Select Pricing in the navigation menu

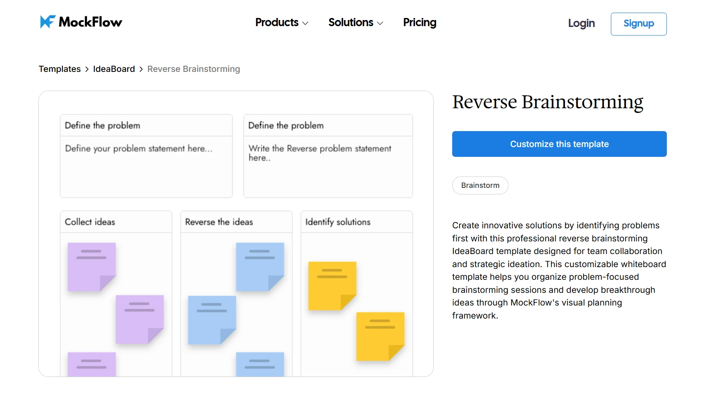[419, 22]
